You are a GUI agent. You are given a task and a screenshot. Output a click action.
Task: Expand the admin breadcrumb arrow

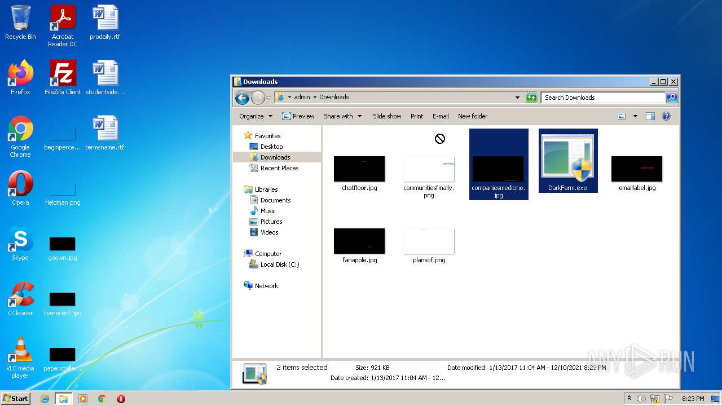coord(315,98)
